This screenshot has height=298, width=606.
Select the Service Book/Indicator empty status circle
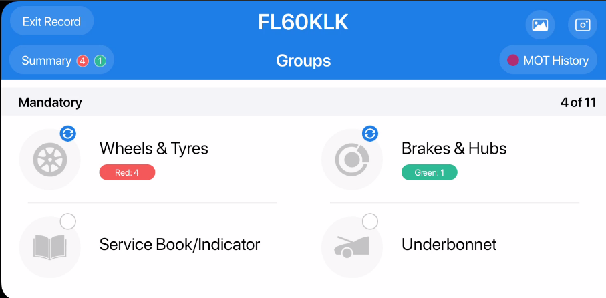click(67, 220)
